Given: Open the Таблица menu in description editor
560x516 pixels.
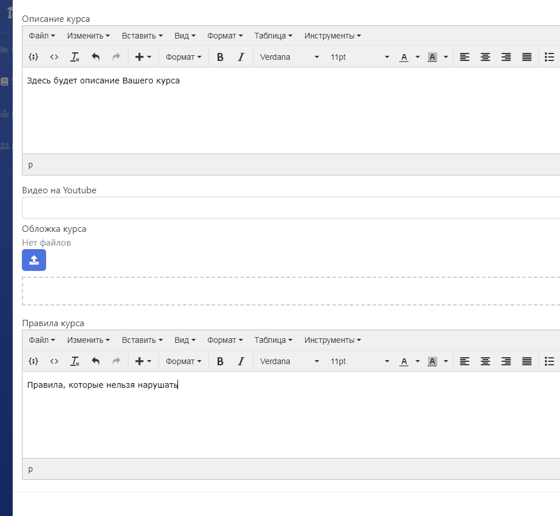Looking at the screenshot, I should pos(273,36).
